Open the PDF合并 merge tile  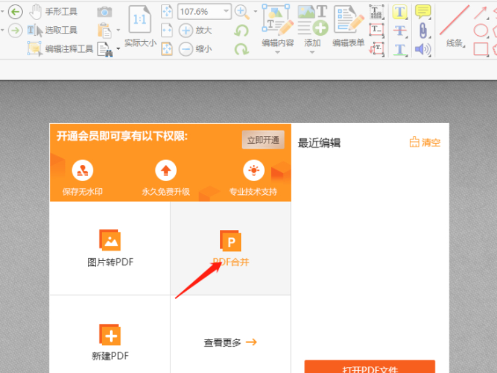click(231, 248)
